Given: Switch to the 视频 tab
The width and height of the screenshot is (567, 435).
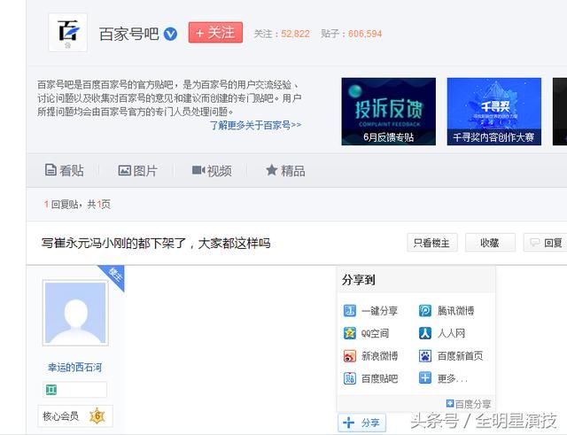Looking at the screenshot, I should (x=212, y=170).
